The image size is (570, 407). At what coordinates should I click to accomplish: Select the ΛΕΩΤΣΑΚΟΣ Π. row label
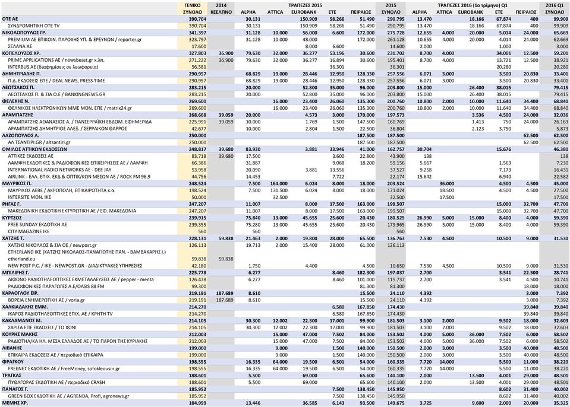pyautogui.click(x=18, y=87)
